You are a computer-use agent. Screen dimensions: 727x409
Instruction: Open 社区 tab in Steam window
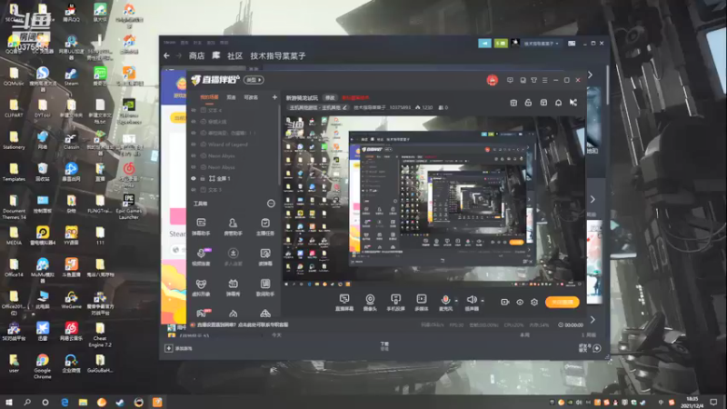click(x=234, y=55)
